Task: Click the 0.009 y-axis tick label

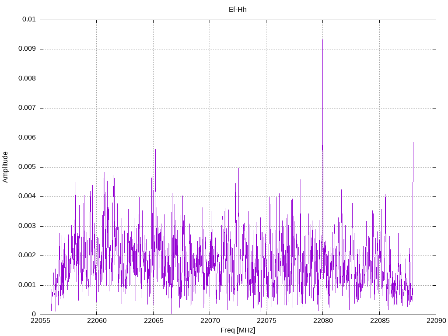Action: [x=27, y=49]
